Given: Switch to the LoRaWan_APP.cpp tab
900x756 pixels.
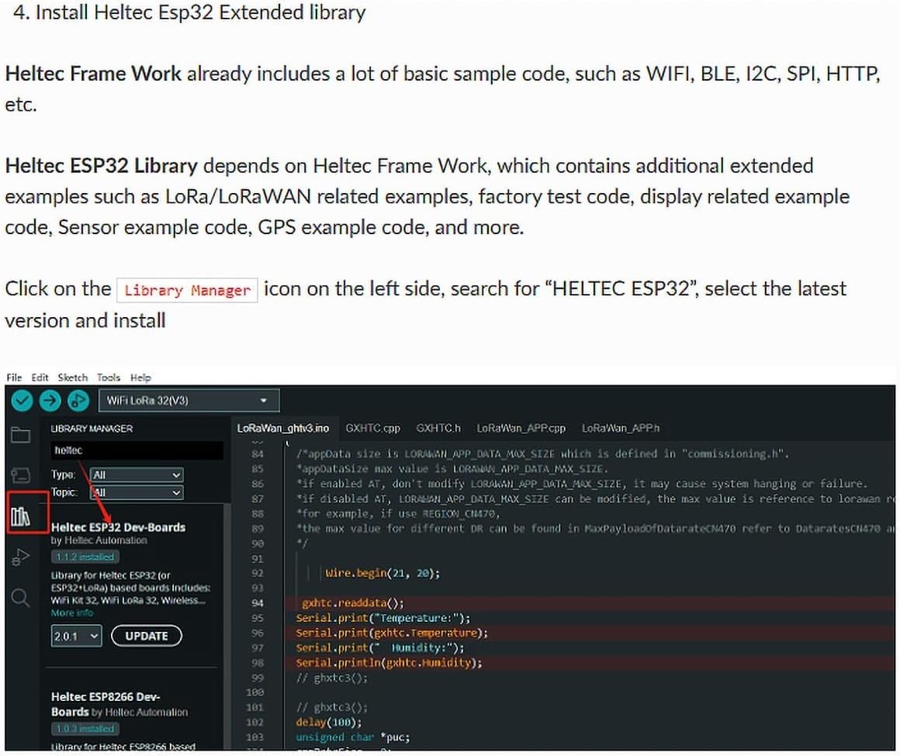Looking at the screenshot, I should [x=521, y=429].
